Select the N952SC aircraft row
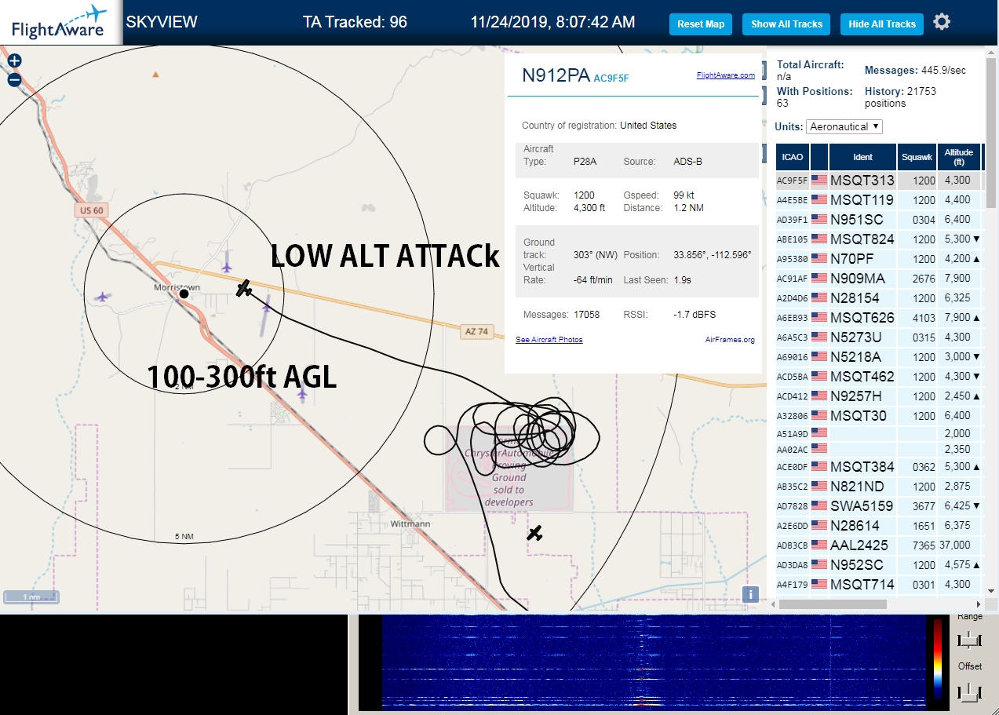 coord(878,565)
